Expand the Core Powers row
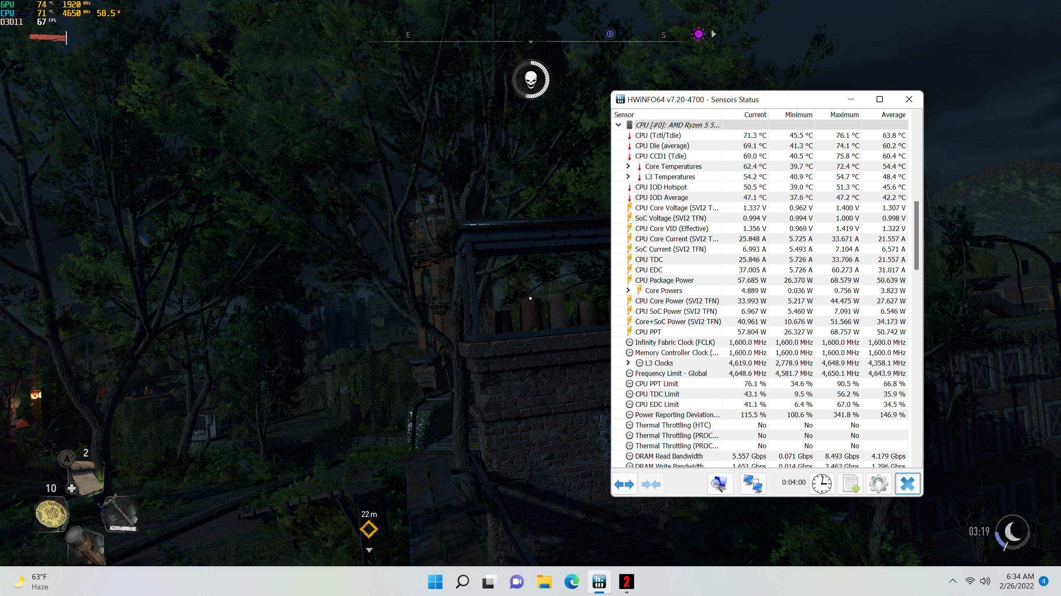Viewport: 1061px width, 596px height. coord(628,290)
